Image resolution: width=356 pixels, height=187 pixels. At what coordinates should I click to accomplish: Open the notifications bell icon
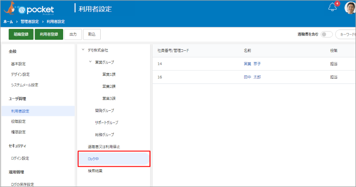[333, 7]
